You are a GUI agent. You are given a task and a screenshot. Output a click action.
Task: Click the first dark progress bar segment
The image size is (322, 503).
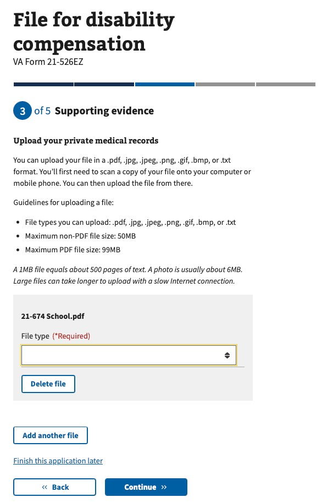[x=43, y=84]
